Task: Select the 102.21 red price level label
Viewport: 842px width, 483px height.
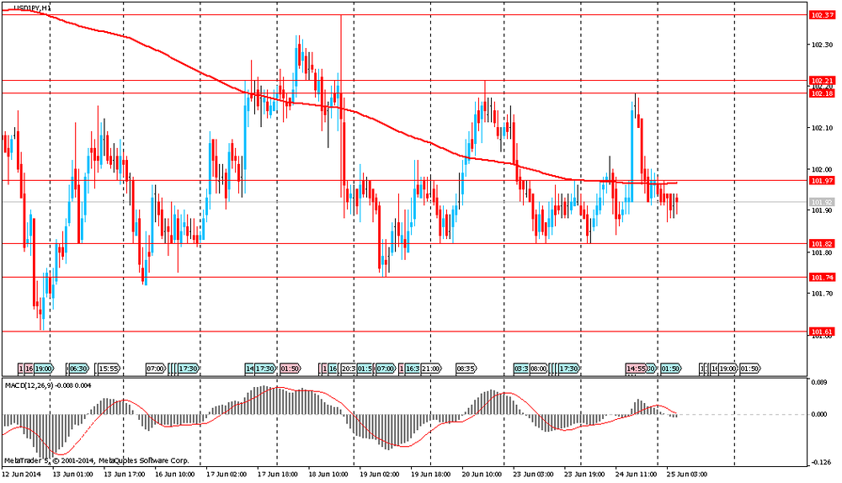Action: pyautogui.click(x=822, y=81)
